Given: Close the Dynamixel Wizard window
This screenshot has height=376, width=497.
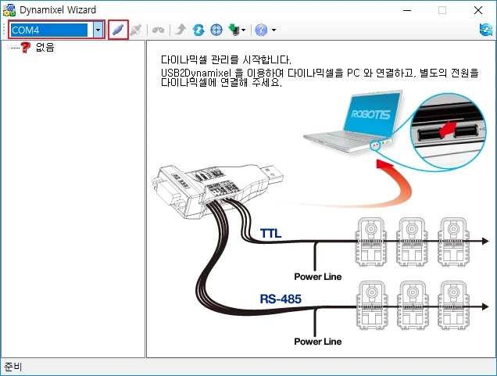Looking at the screenshot, I should point(477,10).
